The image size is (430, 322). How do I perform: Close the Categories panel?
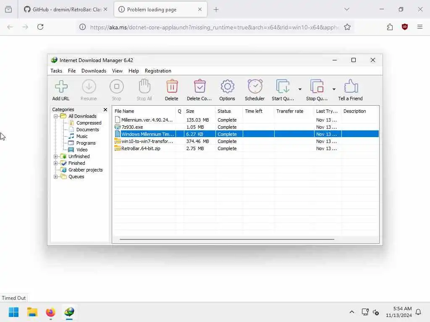105,109
